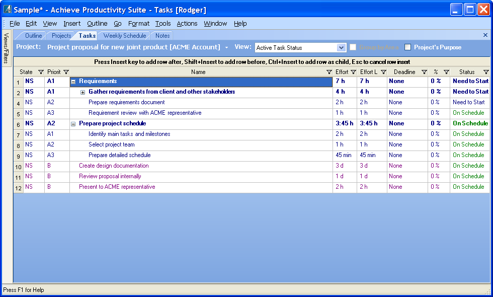This screenshot has height=297, width=493.
Task: Select the Prepare detailed schedule task
Action: point(120,155)
